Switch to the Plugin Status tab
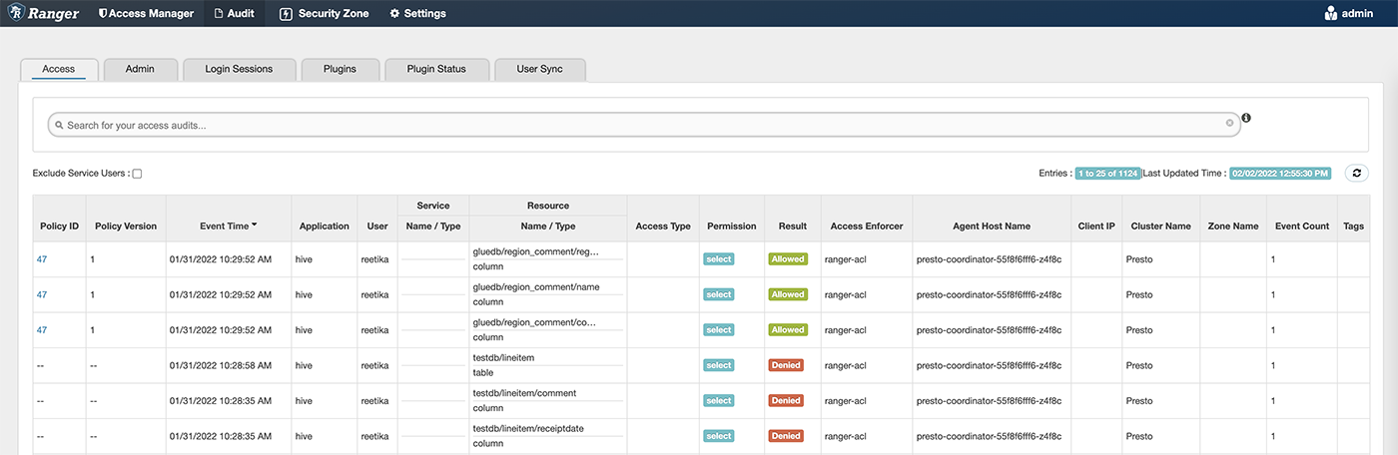The image size is (1398, 455). tap(436, 69)
